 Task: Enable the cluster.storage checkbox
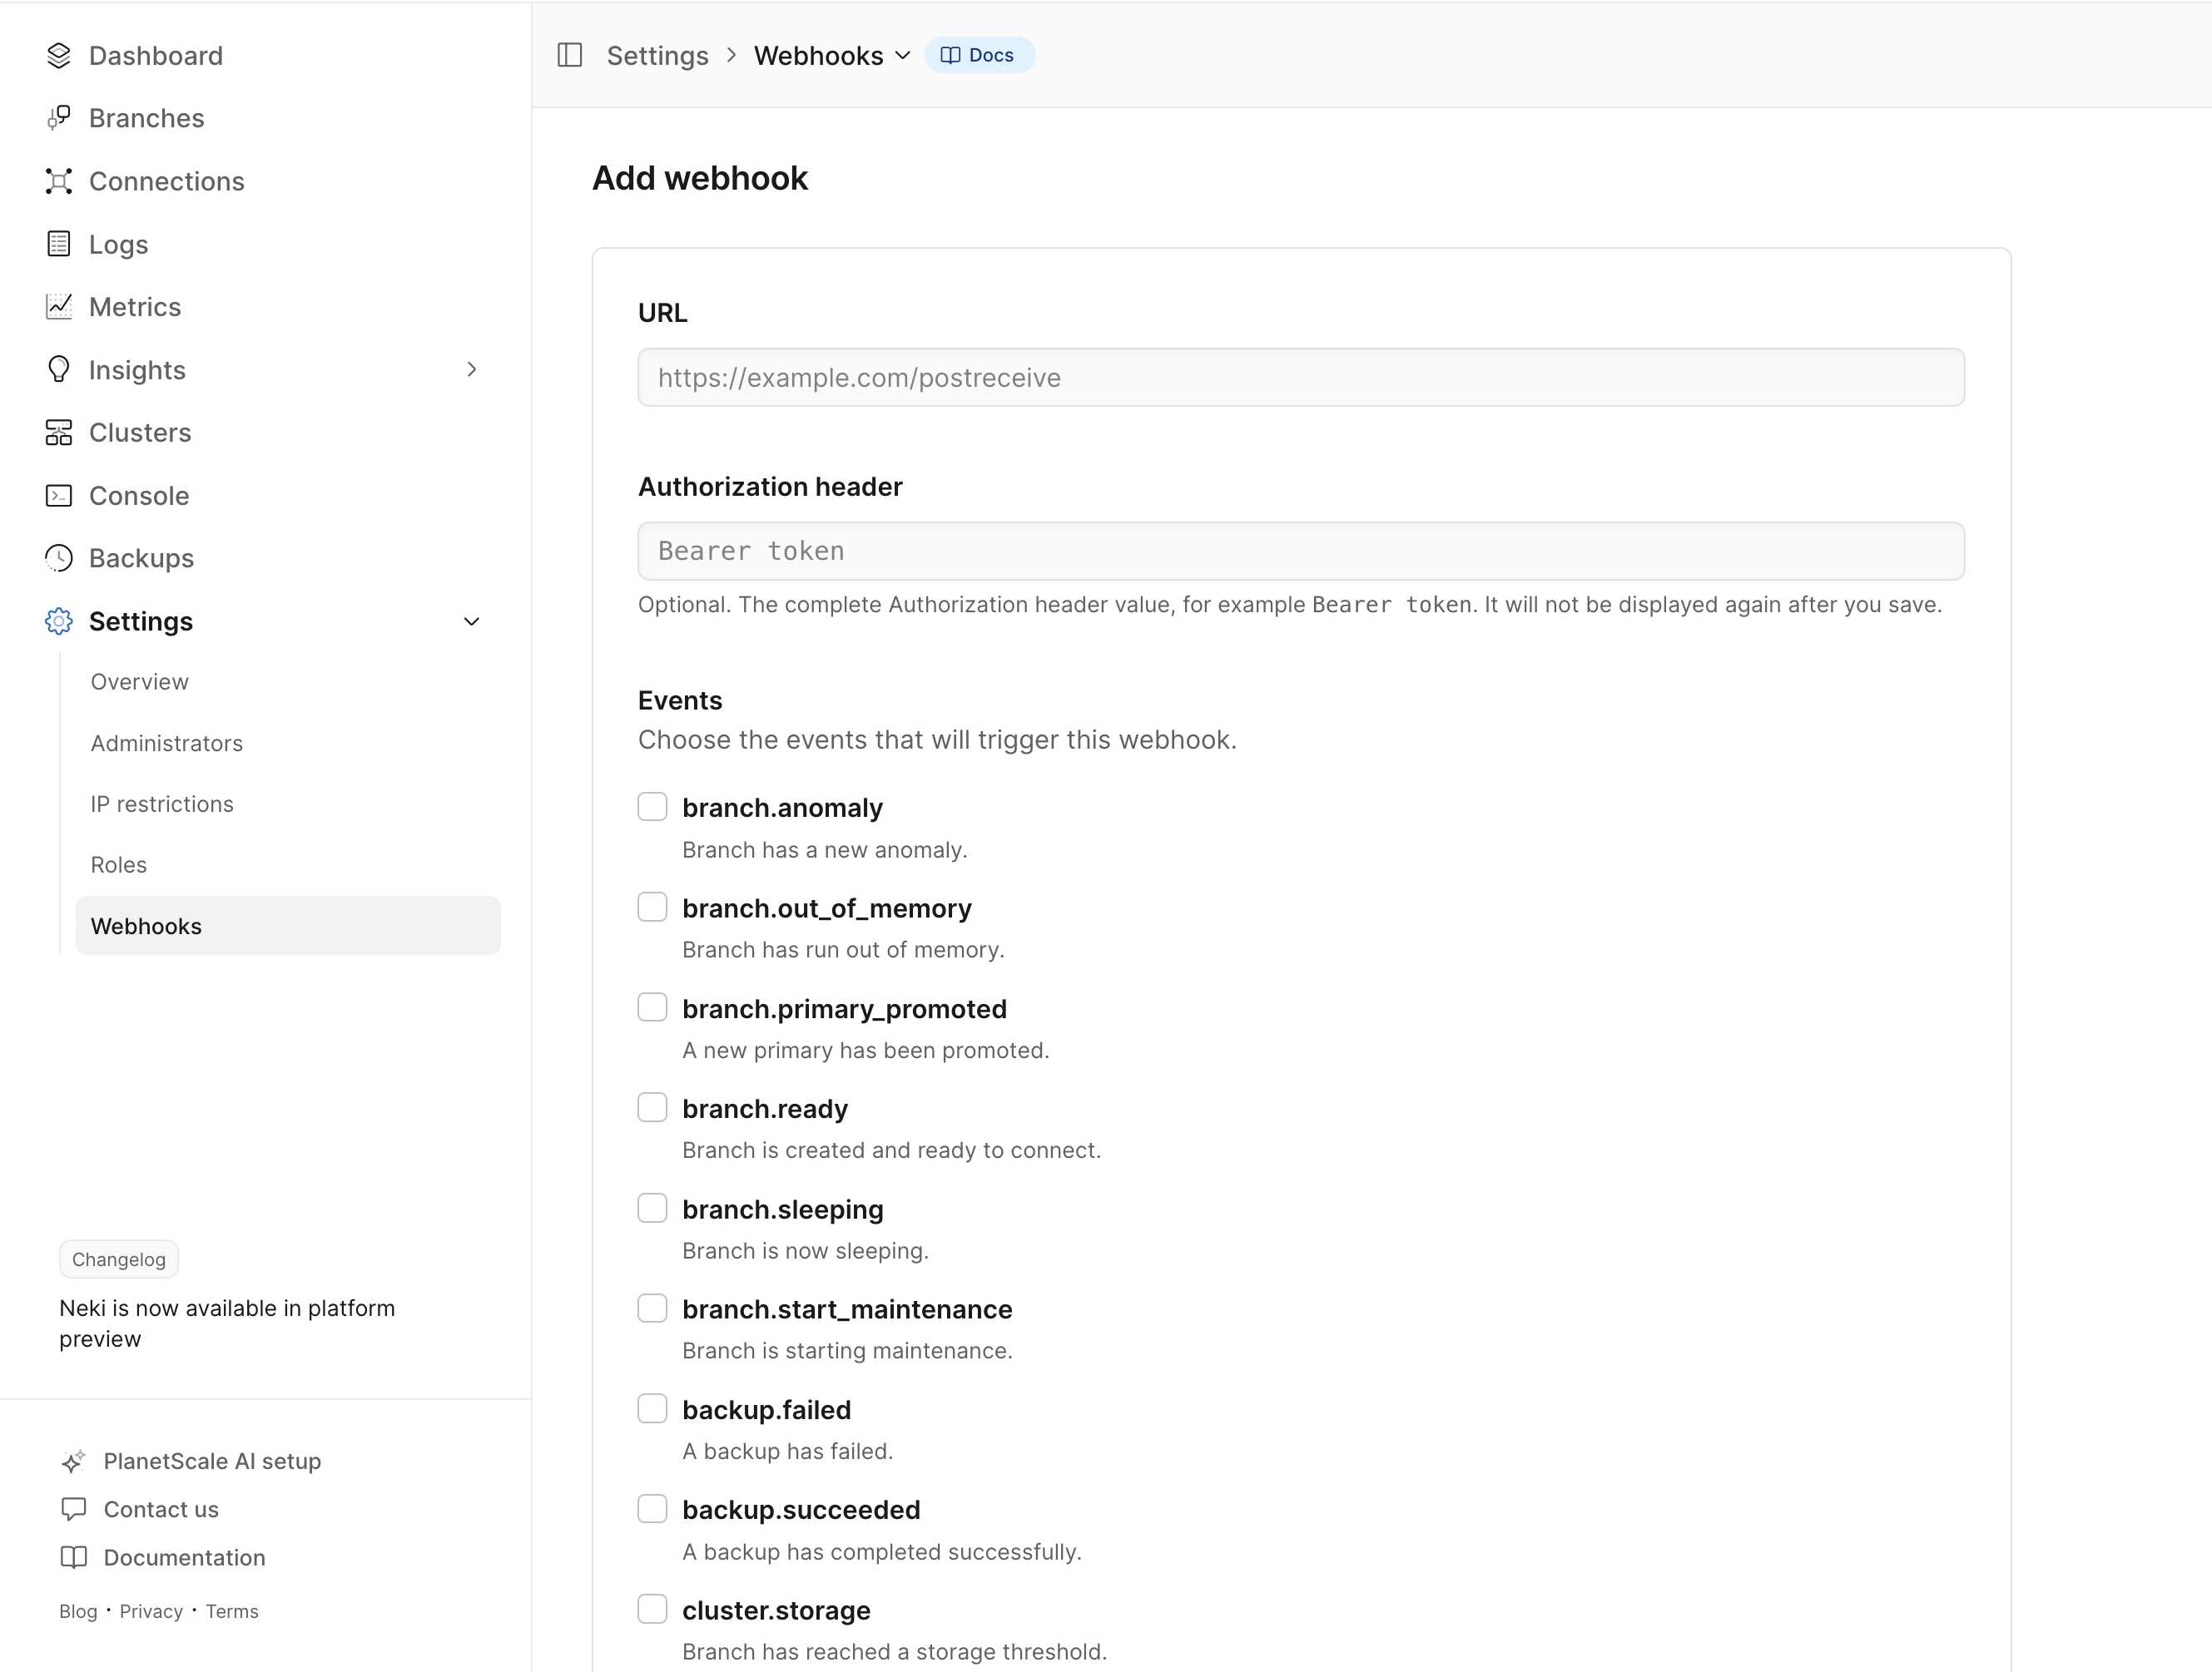click(x=652, y=1609)
